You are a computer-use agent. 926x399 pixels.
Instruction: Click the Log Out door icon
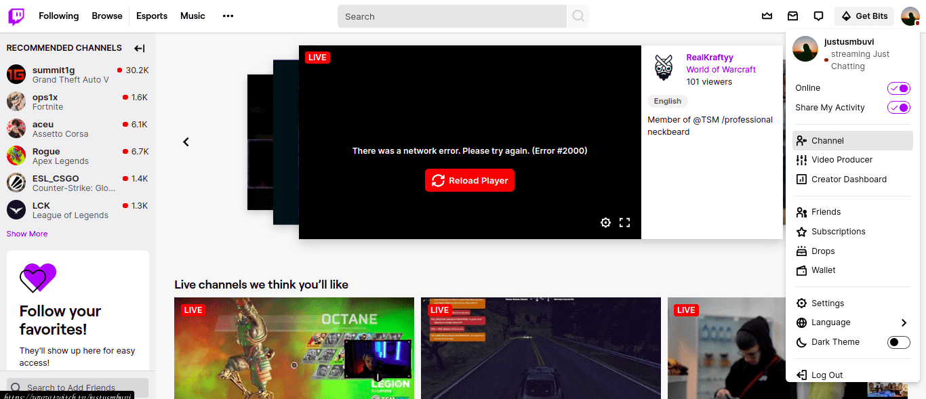click(x=801, y=375)
